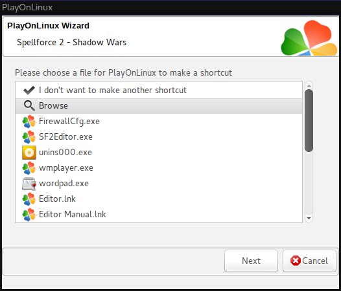Click the Editor.lnk clover icon
The height and width of the screenshot is (291, 341).
point(29,199)
